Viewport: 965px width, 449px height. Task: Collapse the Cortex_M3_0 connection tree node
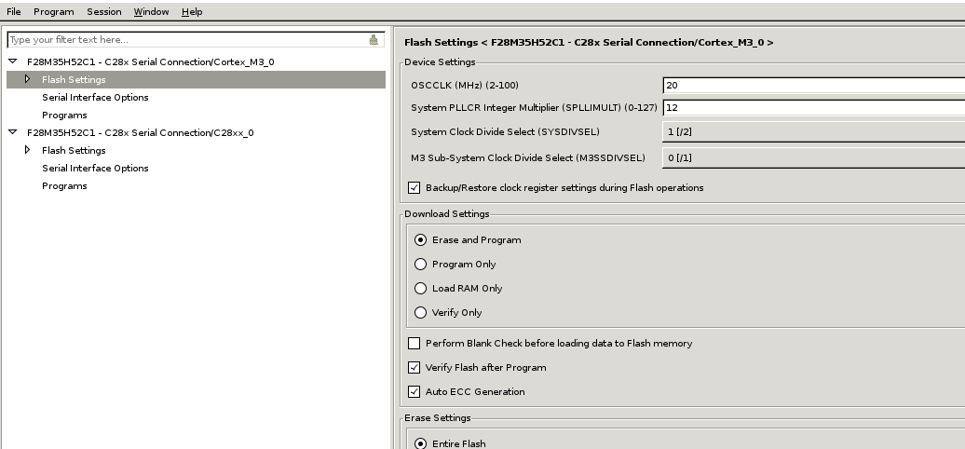coord(12,61)
